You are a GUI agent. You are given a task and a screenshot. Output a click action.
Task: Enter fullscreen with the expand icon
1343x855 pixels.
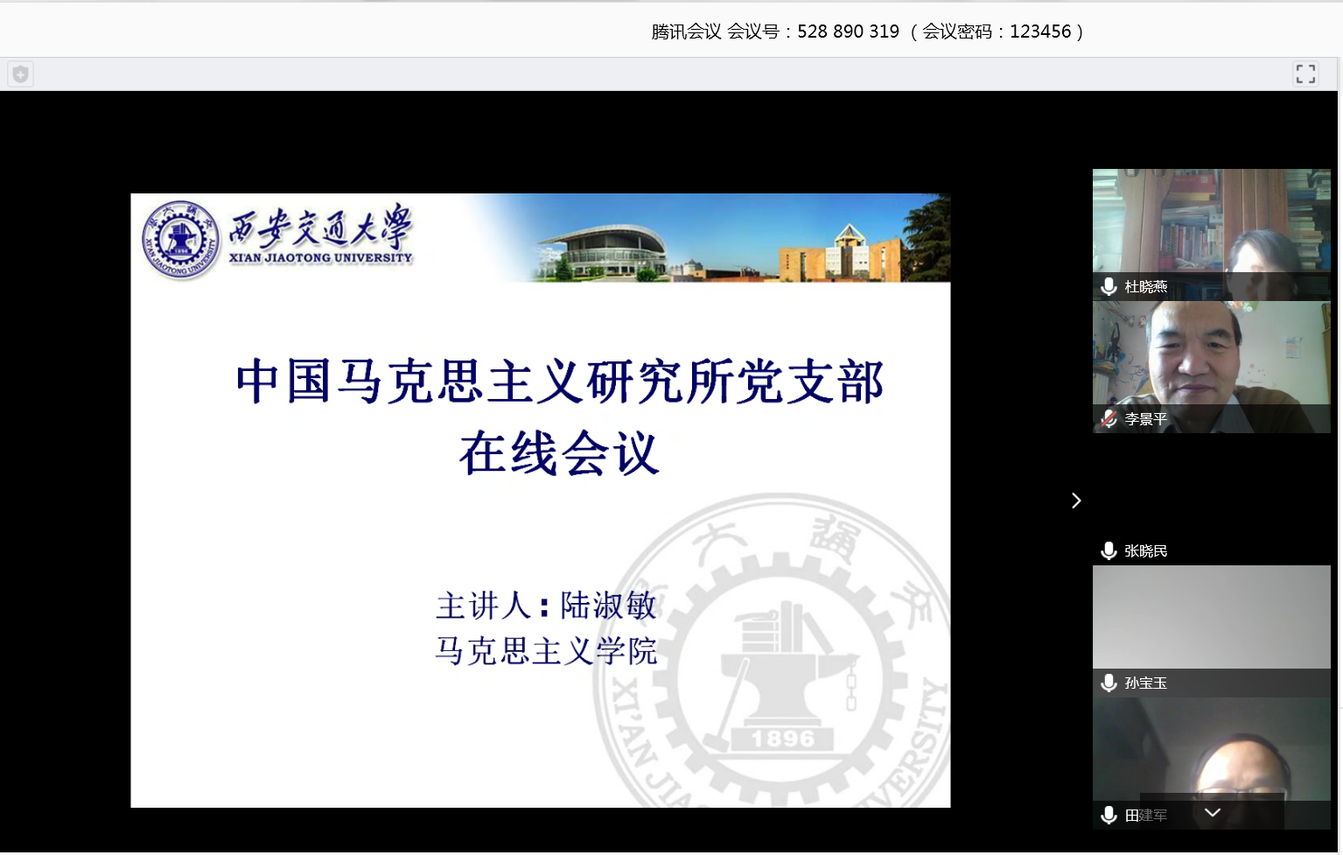[x=1305, y=74]
